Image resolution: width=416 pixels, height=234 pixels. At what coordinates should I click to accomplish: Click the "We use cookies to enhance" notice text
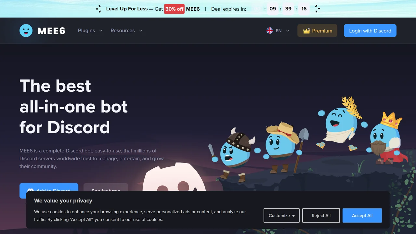pos(140,215)
